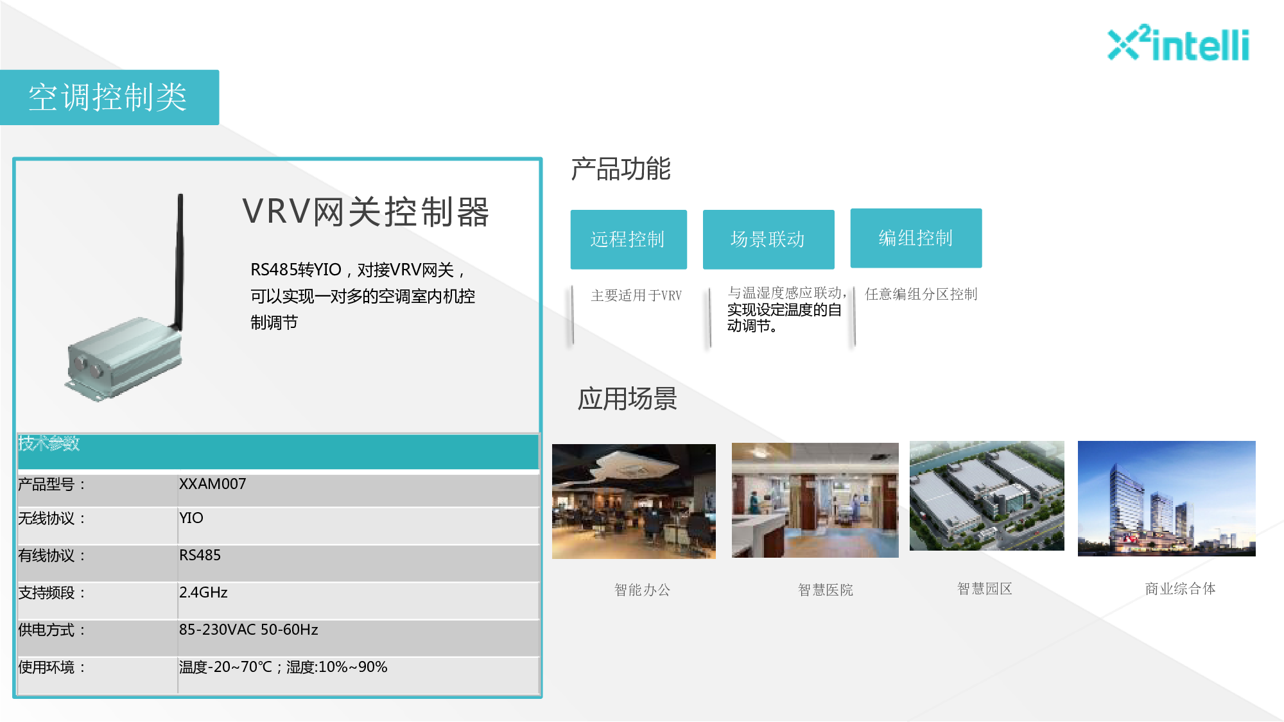Click the 商业综合体 caption
This screenshot has width=1284, height=722.
(1181, 589)
